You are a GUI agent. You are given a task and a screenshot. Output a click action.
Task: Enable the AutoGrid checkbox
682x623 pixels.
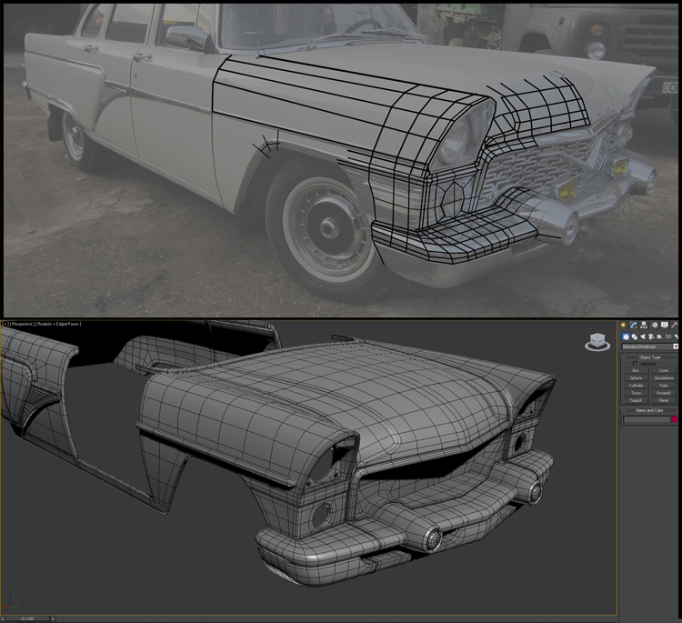pos(636,364)
